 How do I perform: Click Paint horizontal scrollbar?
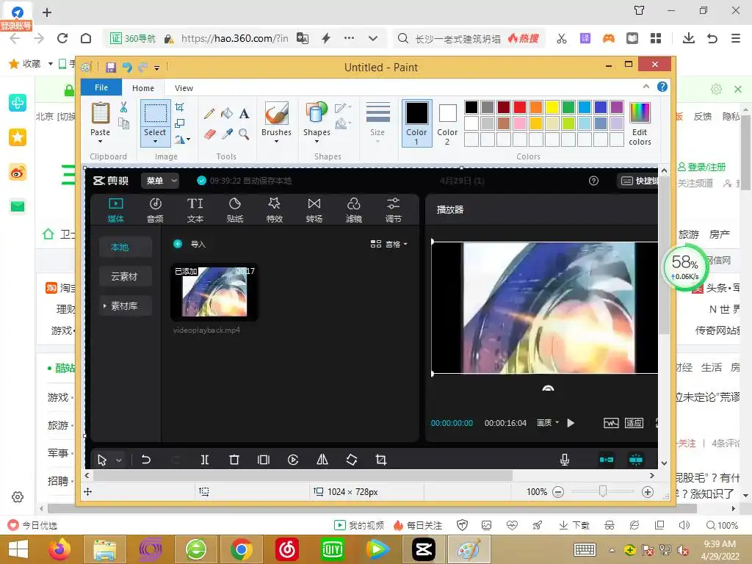pyautogui.click(x=303, y=476)
